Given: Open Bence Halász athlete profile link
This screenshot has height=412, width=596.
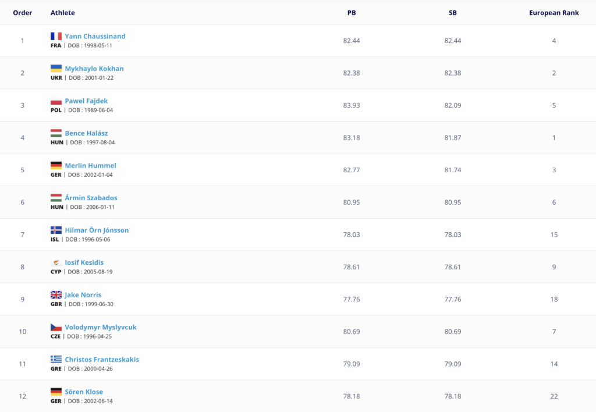Looking at the screenshot, I should tap(86, 133).
